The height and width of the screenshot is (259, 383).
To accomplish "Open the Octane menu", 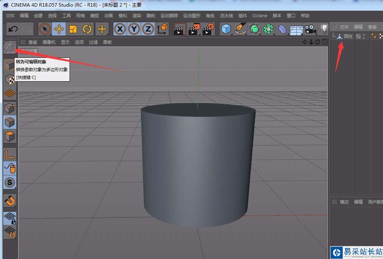I will click(x=260, y=16).
